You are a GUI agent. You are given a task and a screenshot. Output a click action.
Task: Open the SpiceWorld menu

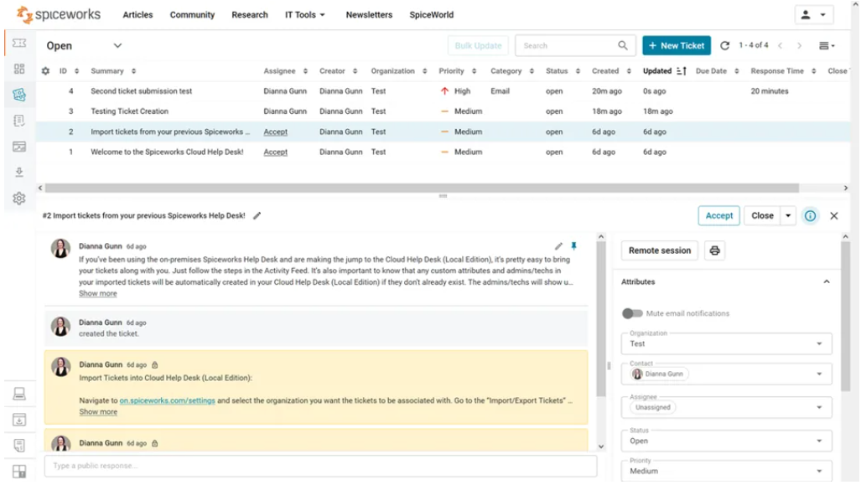(432, 15)
